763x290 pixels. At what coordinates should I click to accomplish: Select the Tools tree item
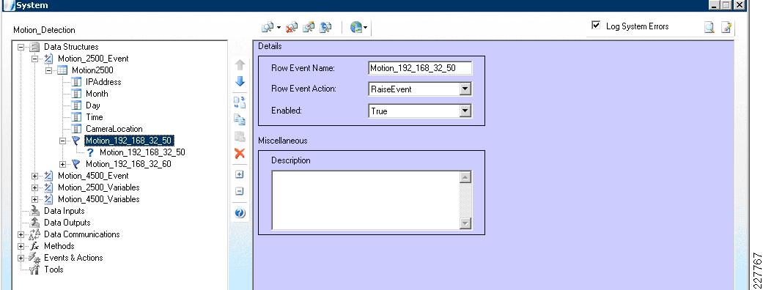click(x=54, y=269)
